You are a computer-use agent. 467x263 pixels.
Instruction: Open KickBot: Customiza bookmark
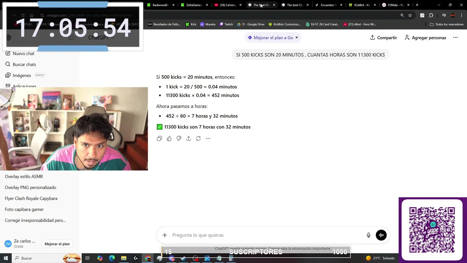pos(285,24)
